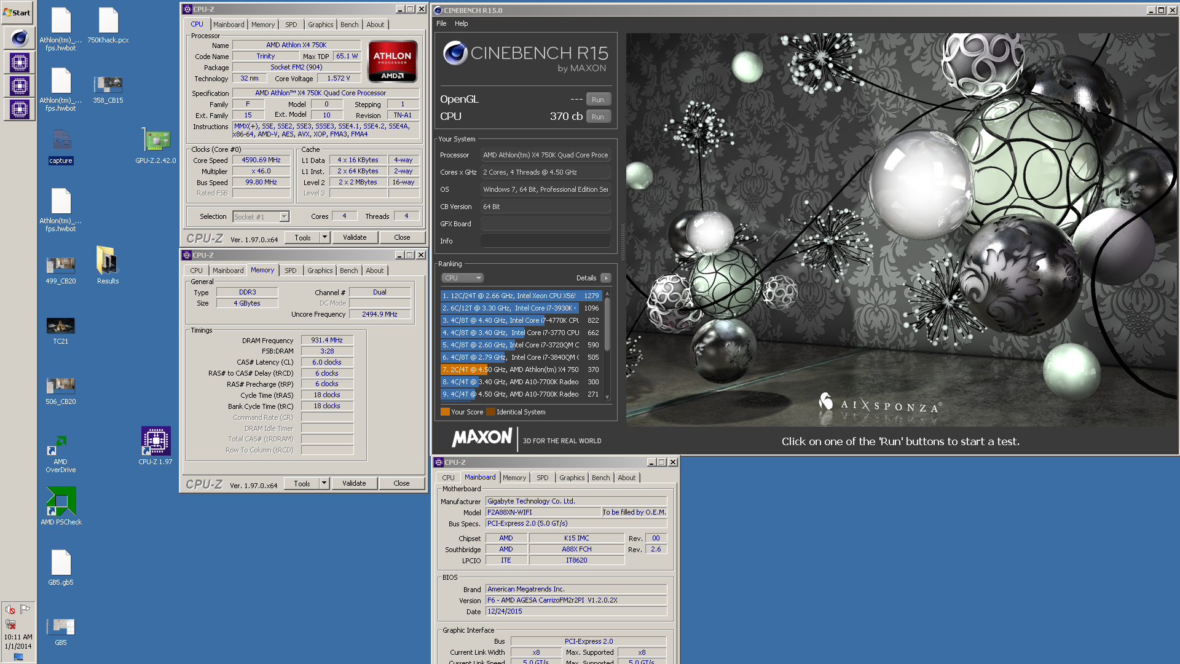Click the Cinebench taskbar icon
This screenshot has width=1180, height=664.
(19, 38)
